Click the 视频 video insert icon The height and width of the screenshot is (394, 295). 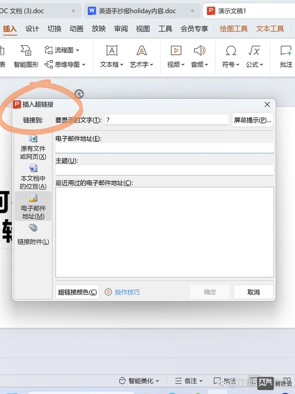pos(176,51)
